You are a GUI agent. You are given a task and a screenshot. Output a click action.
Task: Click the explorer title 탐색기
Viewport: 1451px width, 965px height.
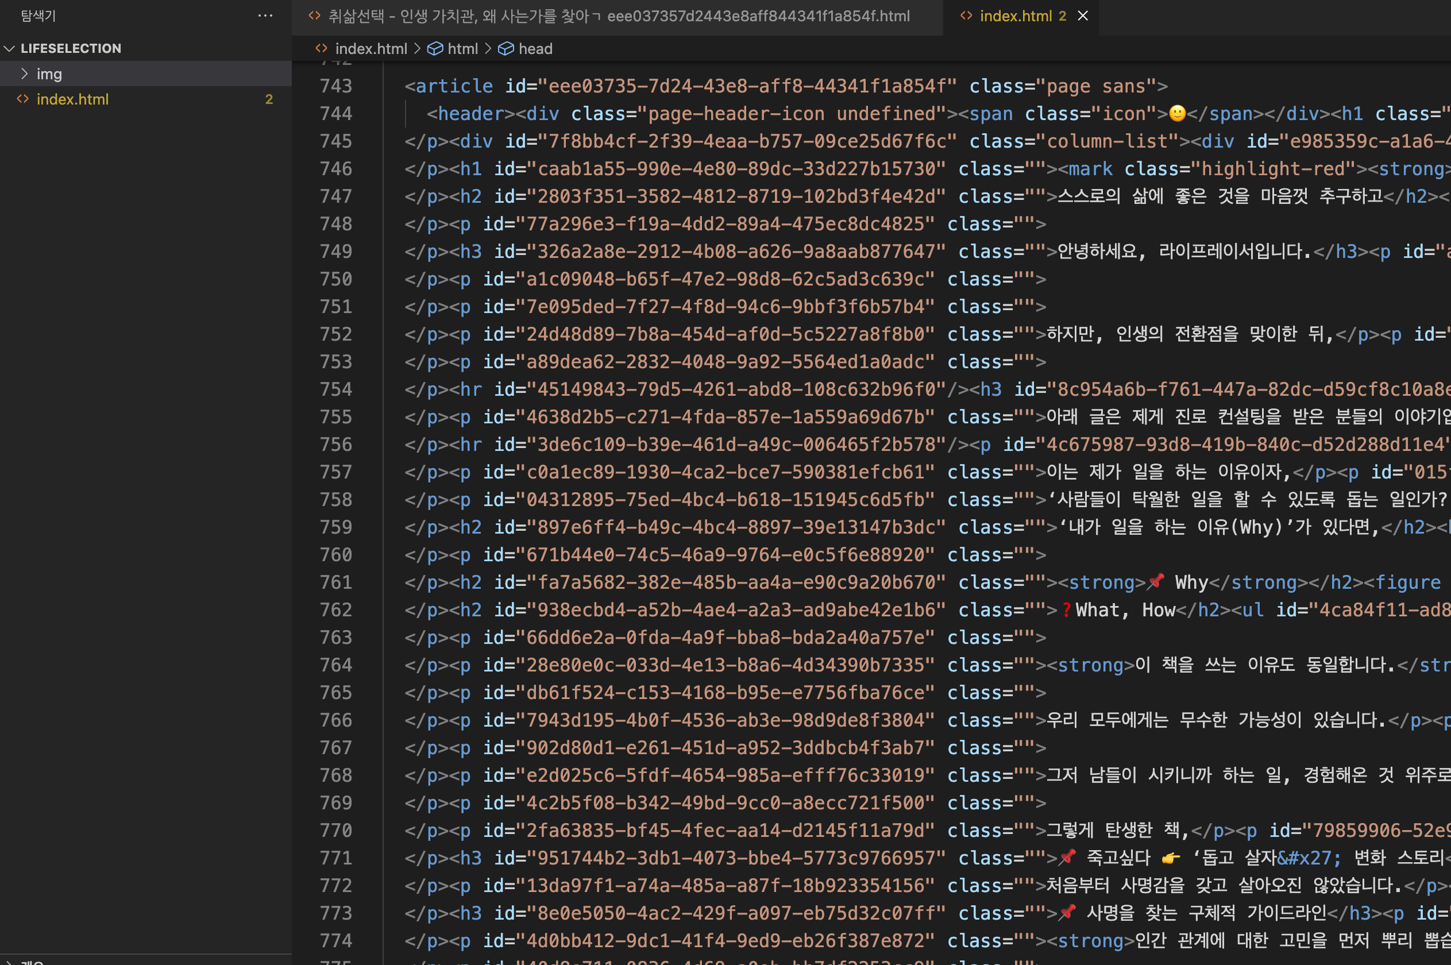click(38, 16)
